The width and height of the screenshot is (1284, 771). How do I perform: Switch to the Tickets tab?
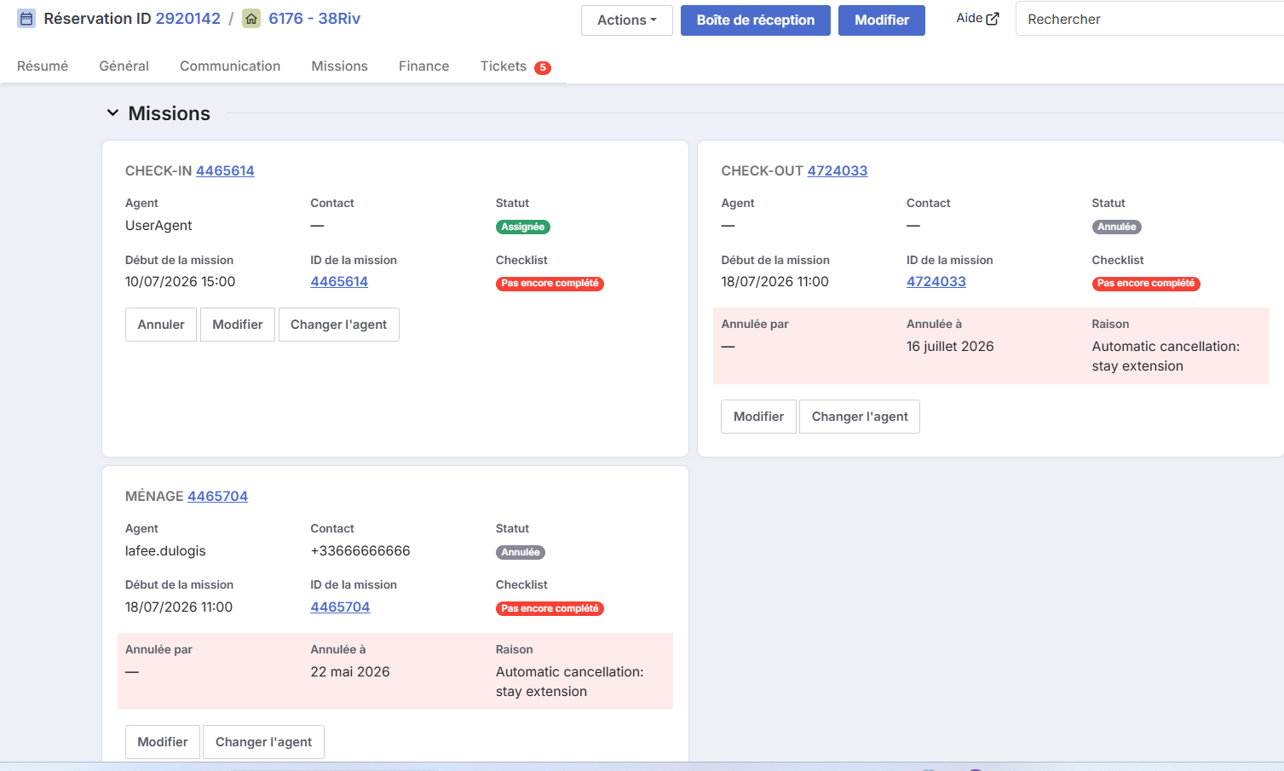[515, 66]
